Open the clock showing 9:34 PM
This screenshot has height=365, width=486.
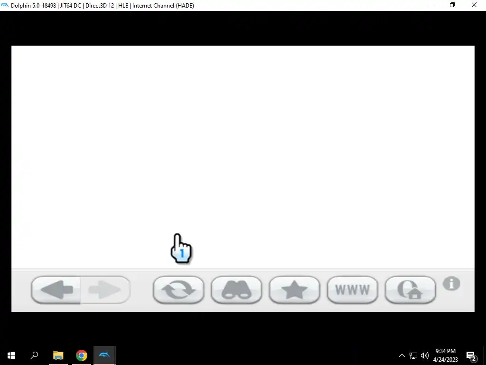[445, 355]
